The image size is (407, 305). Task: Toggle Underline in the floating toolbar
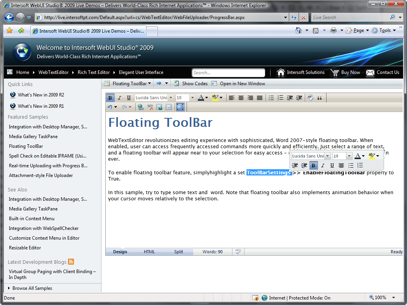pyautogui.click(x=332, y=165)
